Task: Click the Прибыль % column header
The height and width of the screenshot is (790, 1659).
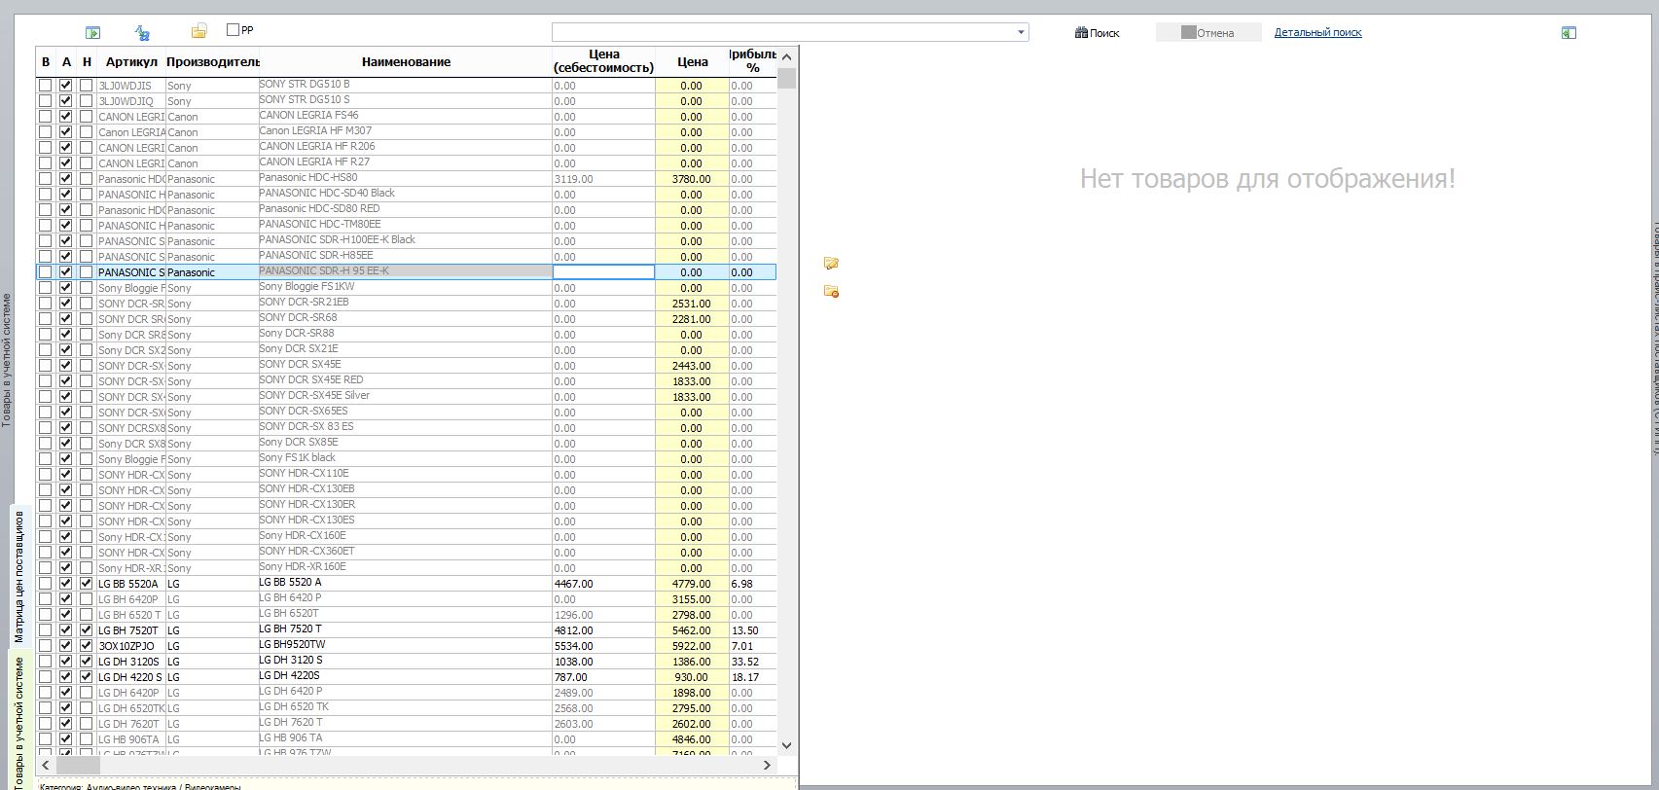Action: pyautogui.click(x=753, y=61)
